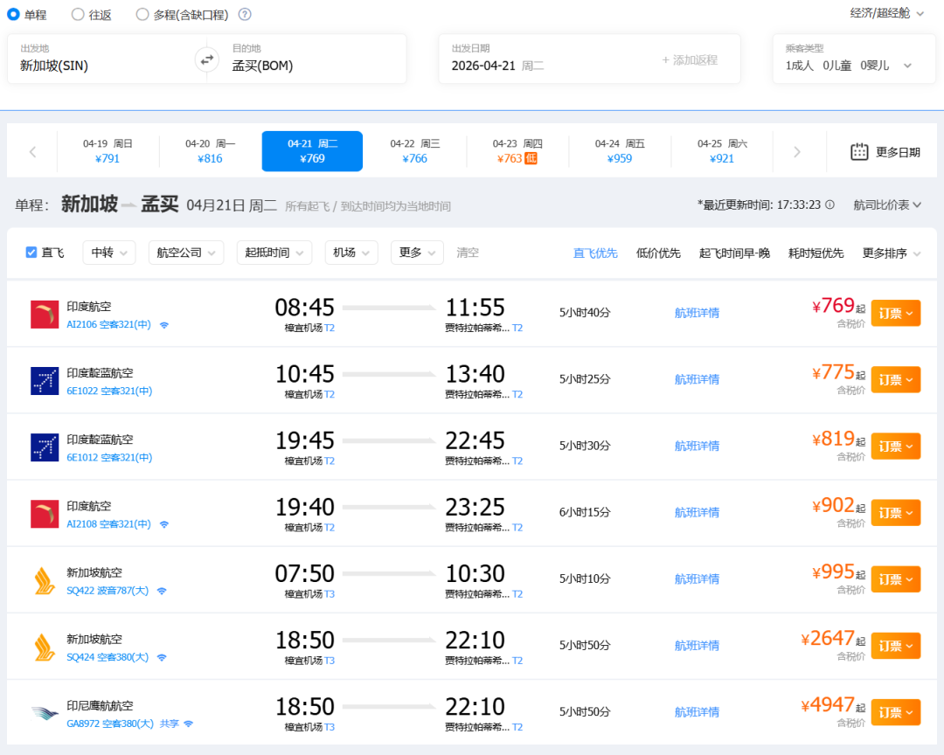This screenshot has width=944, height=755.
Task: Click the WiFi icon on flight AI2106
Action: pyautogui.click(x=163, y=325)
